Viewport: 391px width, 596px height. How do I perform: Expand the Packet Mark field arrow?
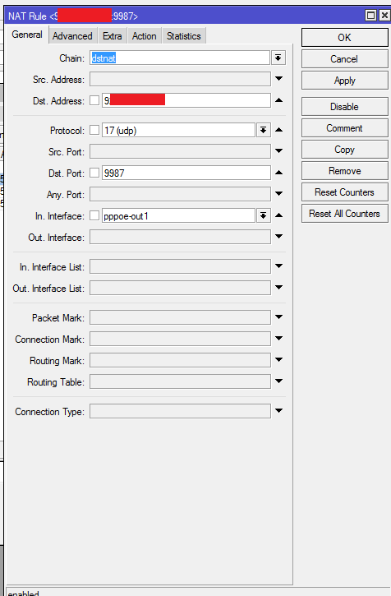[x=279, y=317]
